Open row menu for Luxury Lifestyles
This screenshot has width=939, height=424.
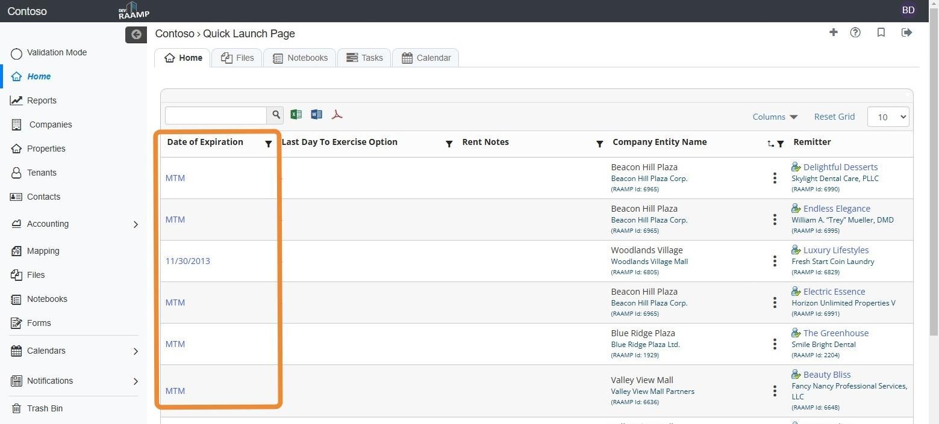coord(775,261)
